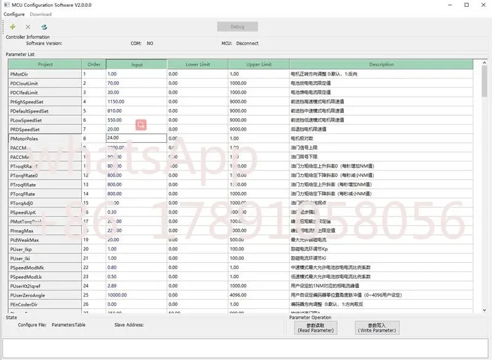Click the Order column header
The image size is (492, 360).
(x=94, y=64)
